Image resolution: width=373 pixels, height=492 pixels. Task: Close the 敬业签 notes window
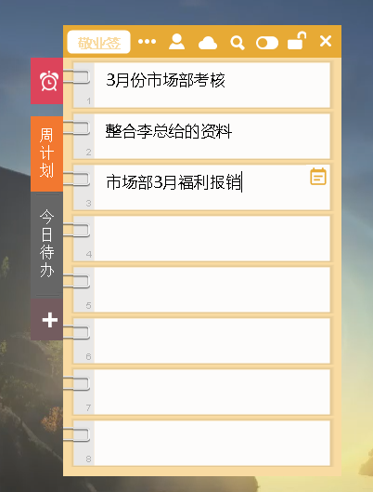tap(326, 41)
